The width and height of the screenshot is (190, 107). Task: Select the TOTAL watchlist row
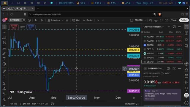tap(162, 45)
